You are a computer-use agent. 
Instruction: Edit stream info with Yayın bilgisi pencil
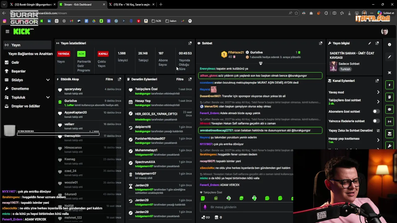369,43
